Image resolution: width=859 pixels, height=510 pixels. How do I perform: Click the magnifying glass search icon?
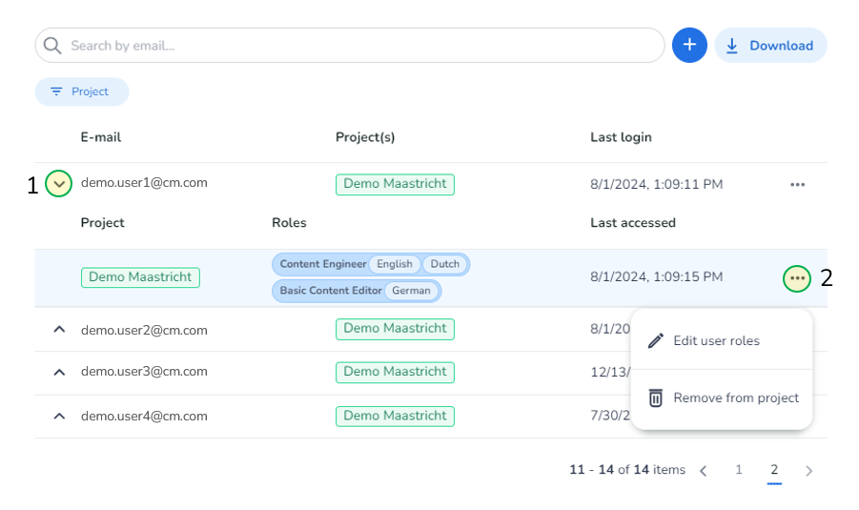52,46
